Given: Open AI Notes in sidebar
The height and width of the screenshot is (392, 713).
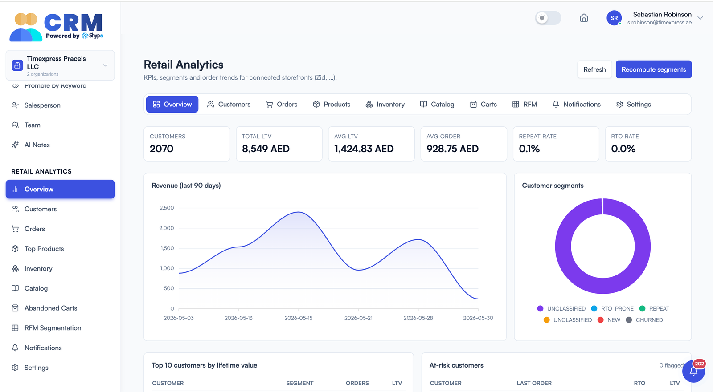Looking at the screenshot, I should click(60, 145).
